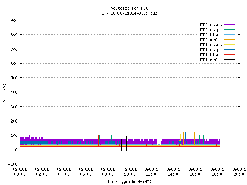Click the 'NPD1 defl' legend label
Viewport: 247px width, 185px height.
(x=209, y=60)
